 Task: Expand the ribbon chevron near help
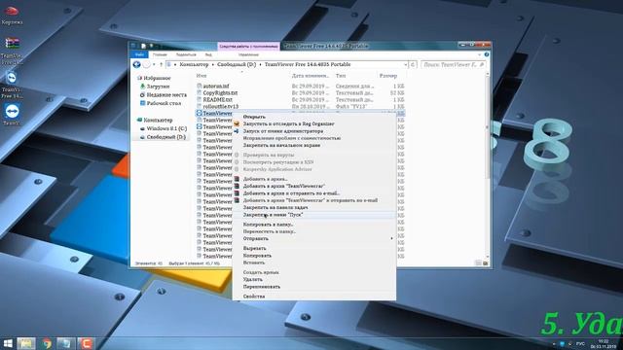(479, 54)
